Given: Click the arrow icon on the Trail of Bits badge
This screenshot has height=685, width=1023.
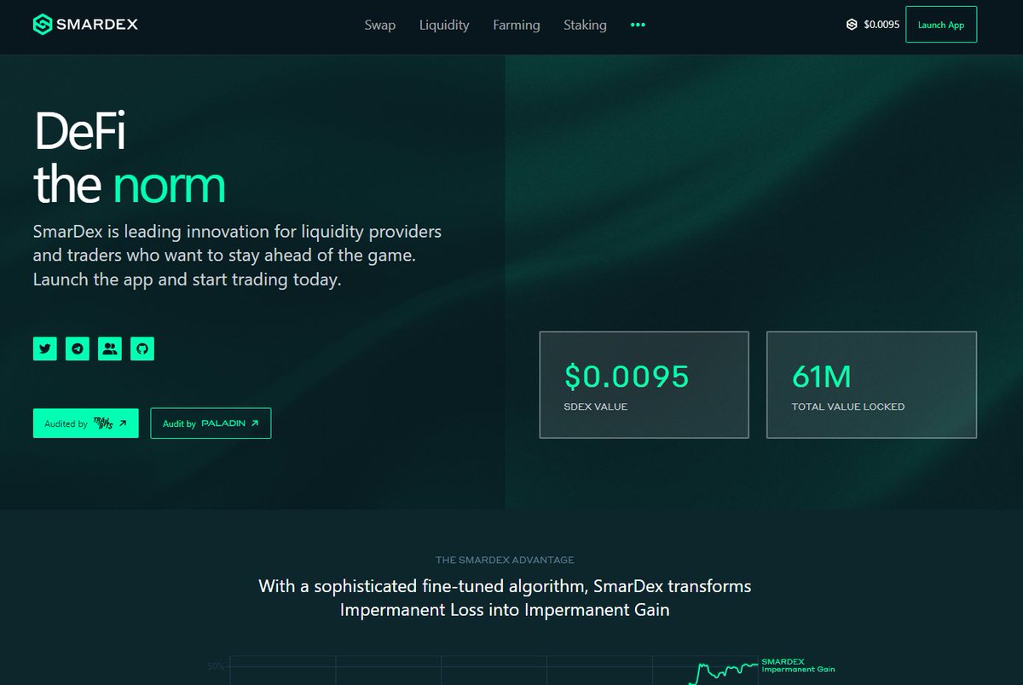Looking at the screenshot, I should (x=124, y=423).
